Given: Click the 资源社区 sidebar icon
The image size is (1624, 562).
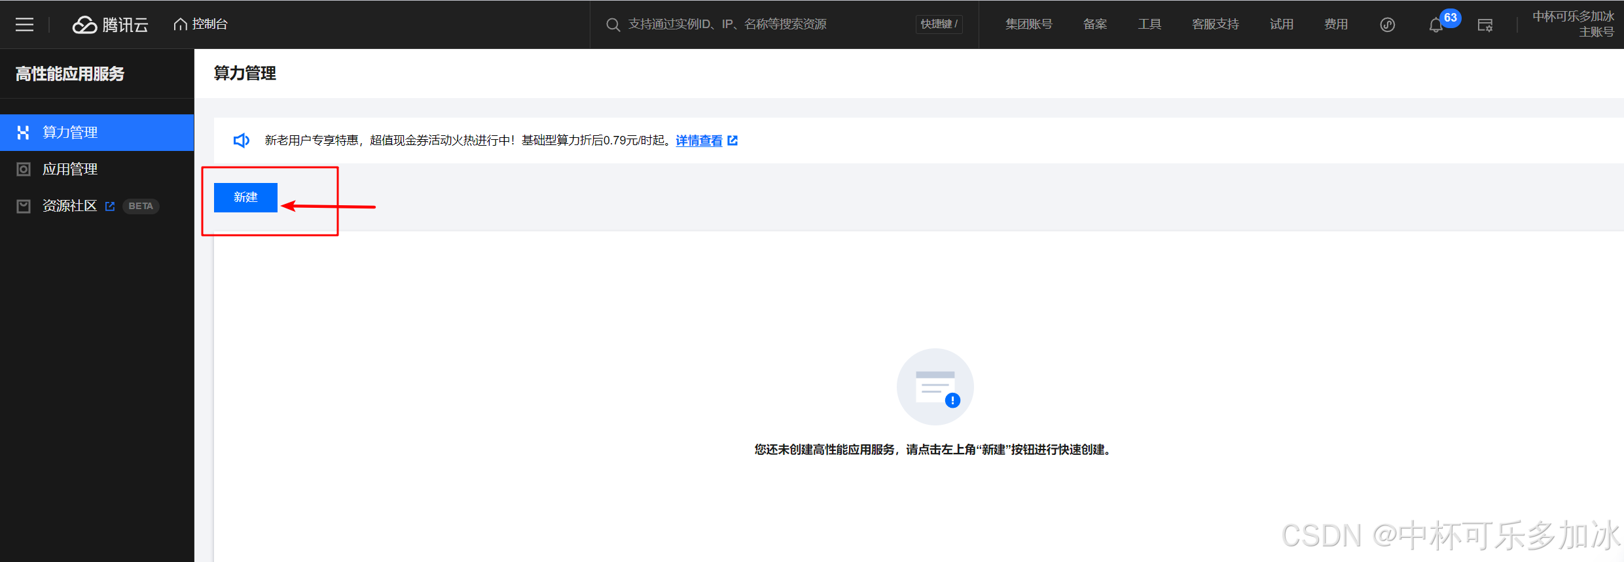Looking at the screenshot, I should click(x=24, y=206).
